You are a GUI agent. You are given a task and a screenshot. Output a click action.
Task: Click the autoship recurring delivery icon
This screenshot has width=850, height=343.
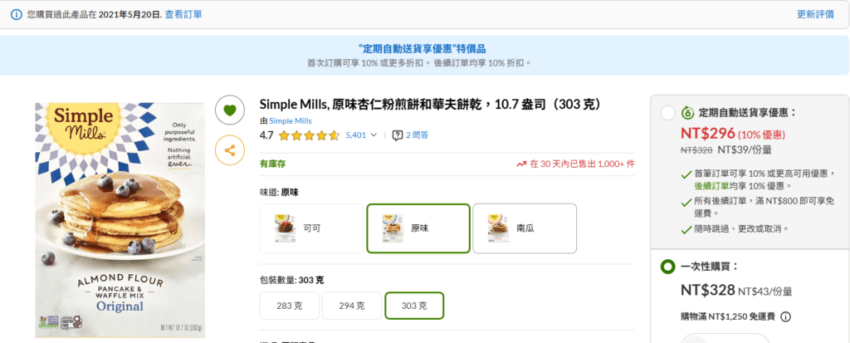pos(687,112)
